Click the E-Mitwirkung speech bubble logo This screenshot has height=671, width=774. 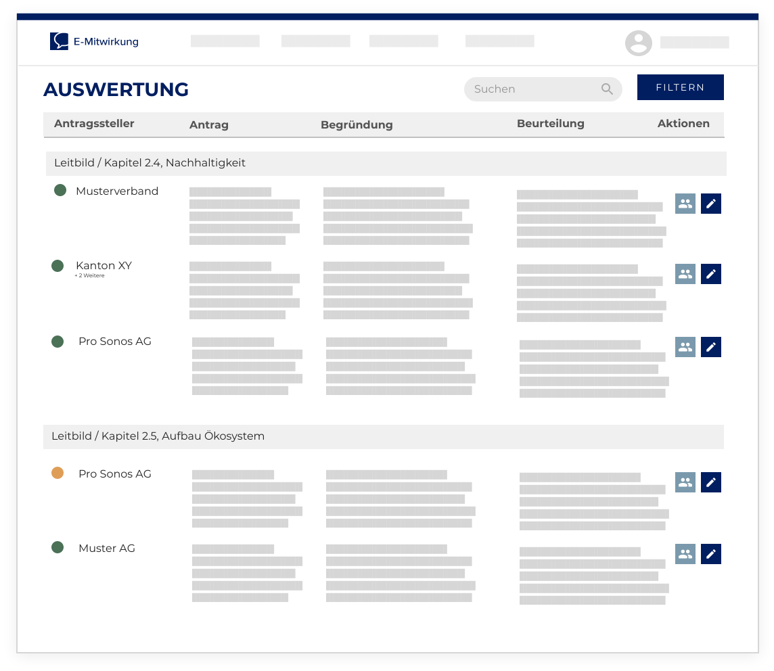tap(60, 41)
